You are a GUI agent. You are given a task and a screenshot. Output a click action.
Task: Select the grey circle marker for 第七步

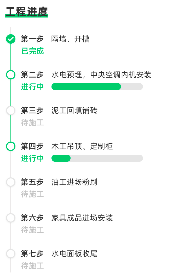pyautogui.click(x=11, y=254)
